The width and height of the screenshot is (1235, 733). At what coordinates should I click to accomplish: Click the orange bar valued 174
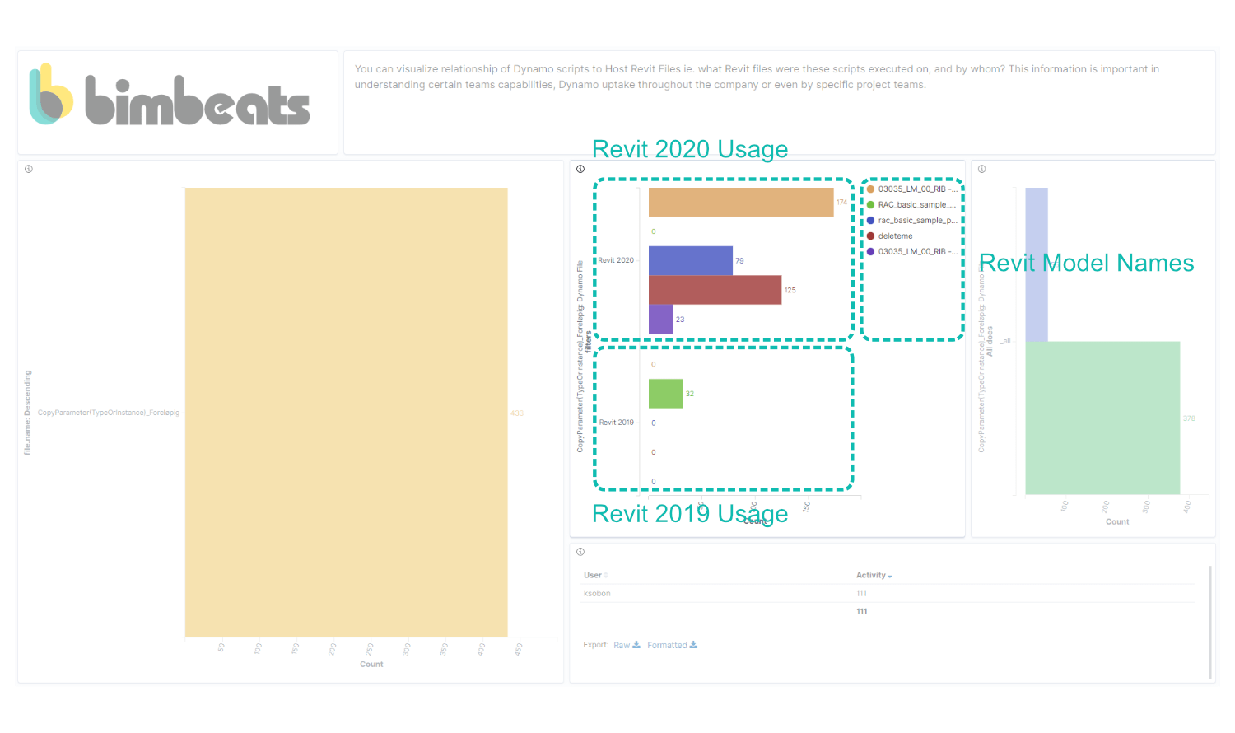click(x=741, y=203)
